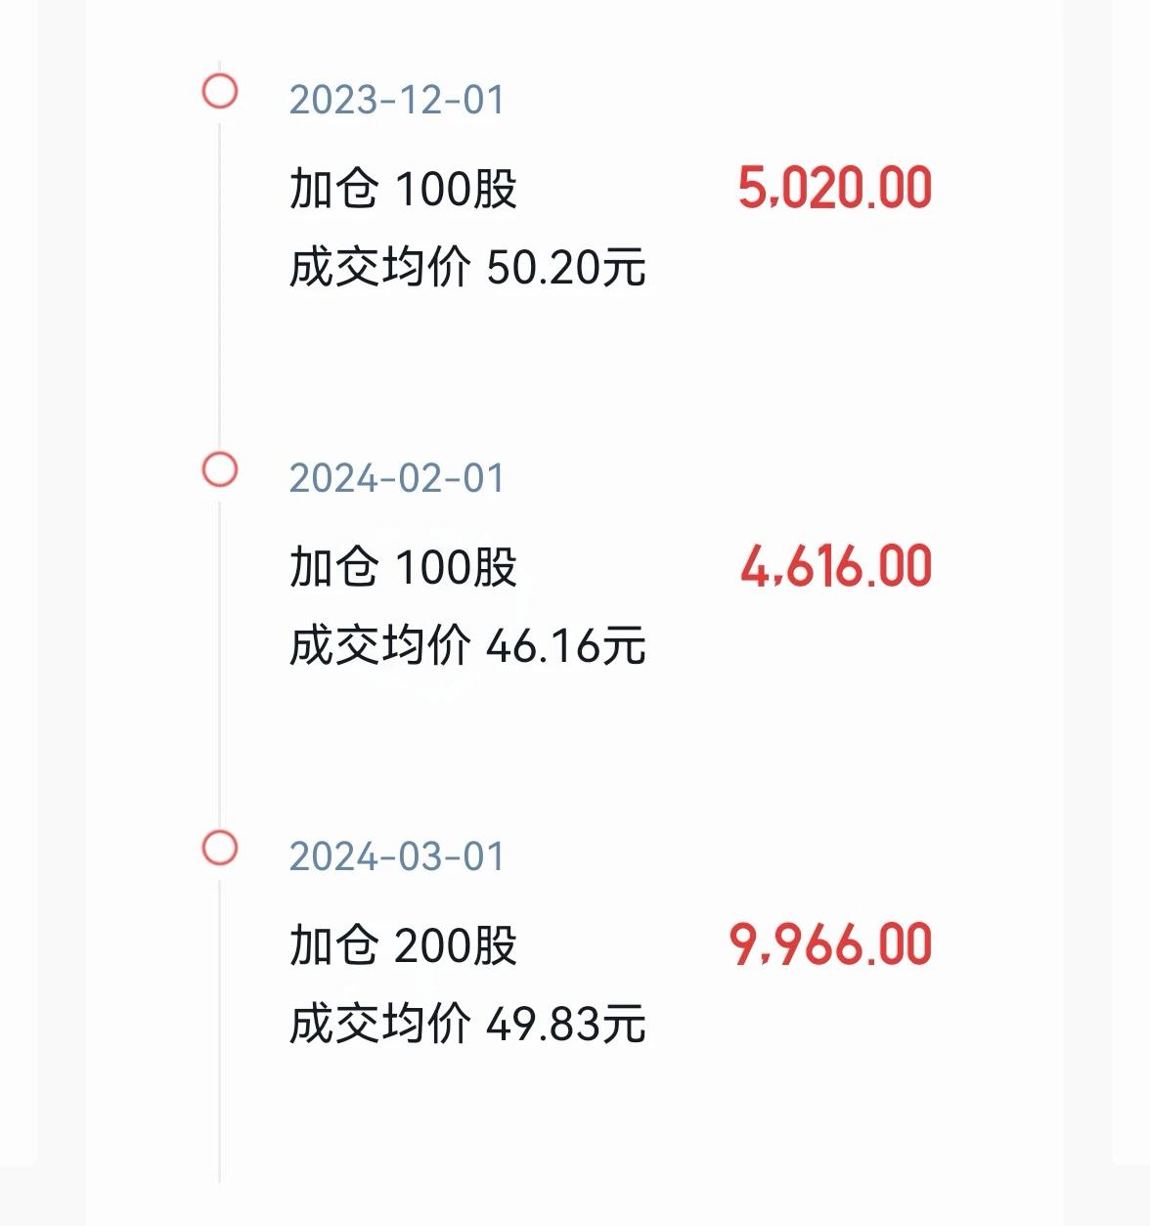Tap the 加仓 200股 entry

click(x=403, y=945)
